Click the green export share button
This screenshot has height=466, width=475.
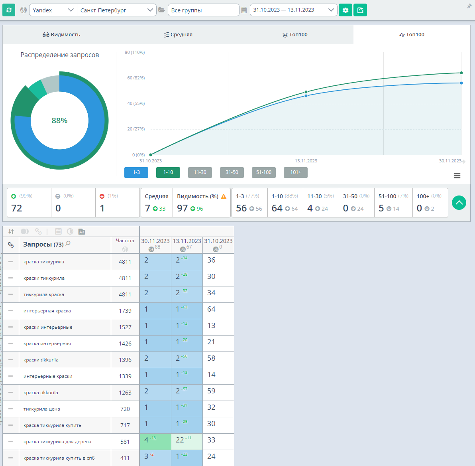pyautogui.click(x=360, y=10)
